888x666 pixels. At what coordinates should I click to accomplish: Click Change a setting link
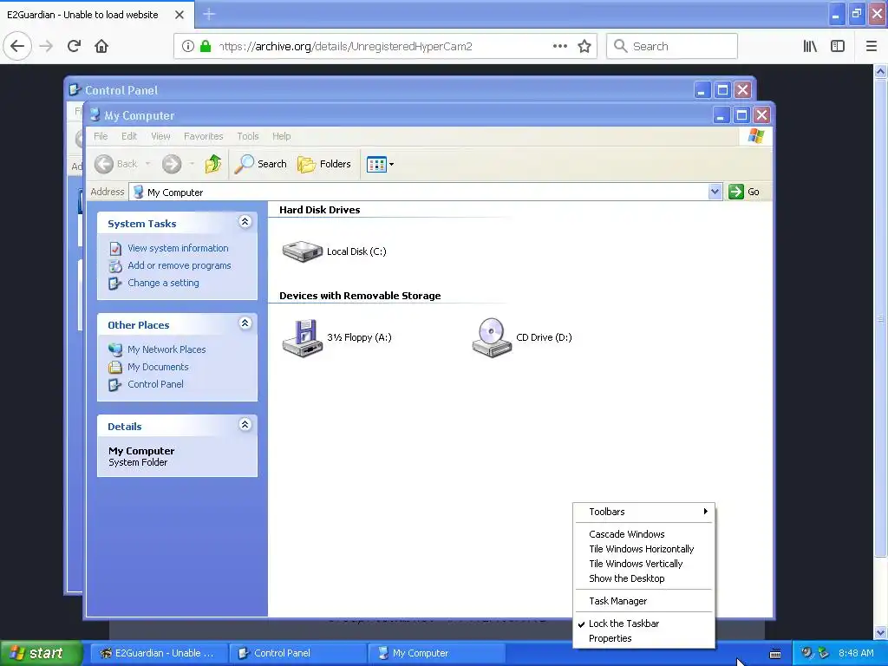coord(163,283)
